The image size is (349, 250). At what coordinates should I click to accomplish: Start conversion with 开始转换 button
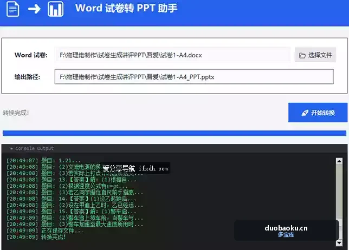tap(318, 113)
